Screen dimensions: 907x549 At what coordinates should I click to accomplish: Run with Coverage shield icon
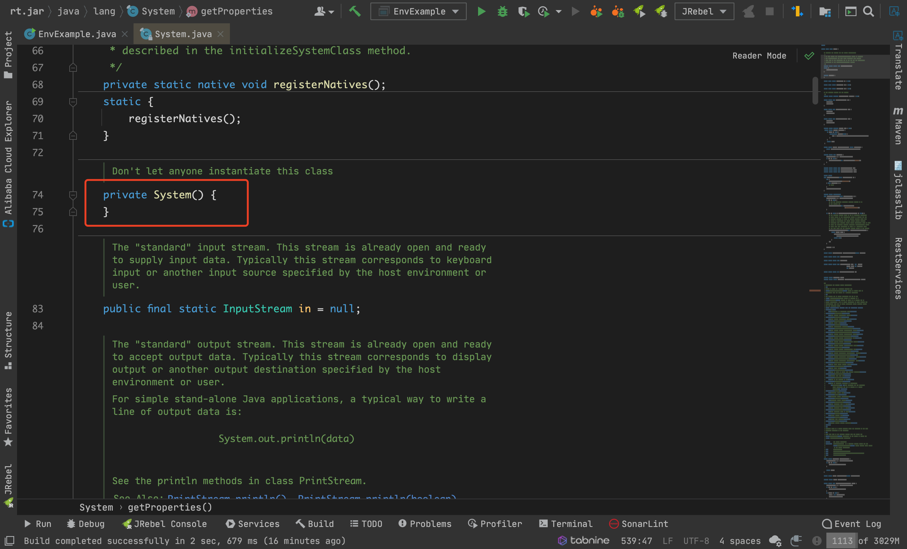pyautogui.click(x=523, y=11)
